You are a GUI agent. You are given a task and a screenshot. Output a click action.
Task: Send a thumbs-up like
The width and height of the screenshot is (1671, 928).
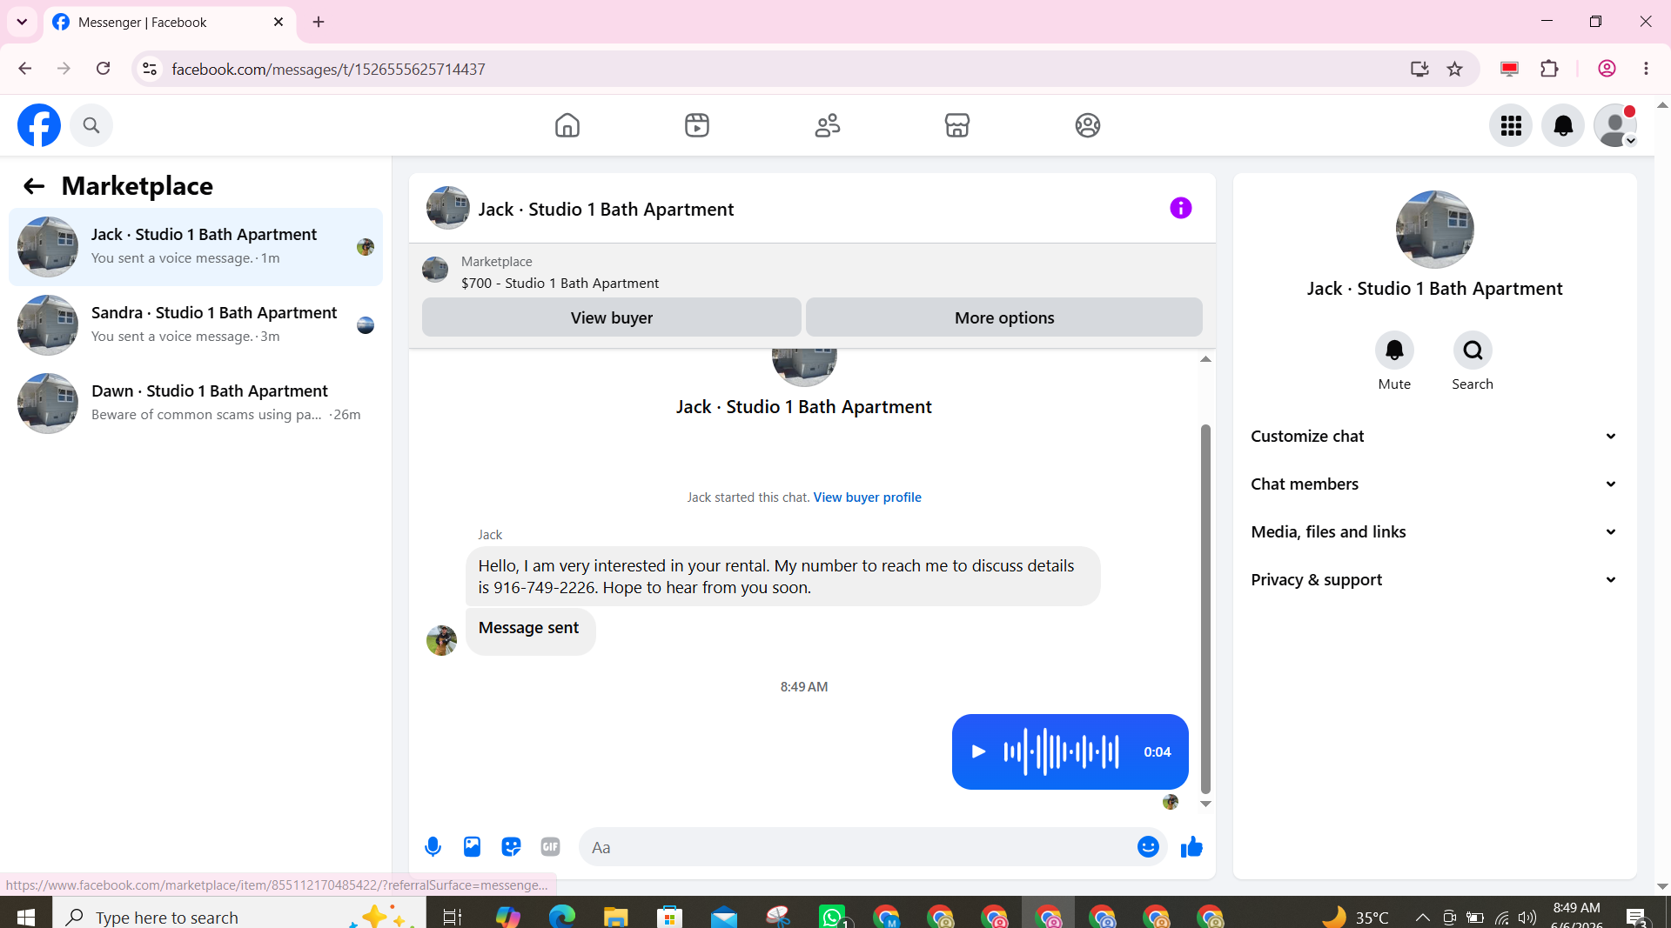click(1191, 846)
